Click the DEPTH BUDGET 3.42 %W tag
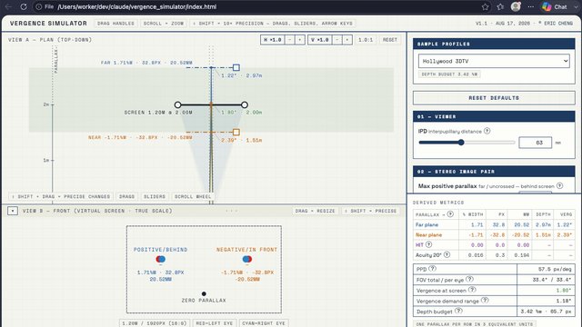582x327 pixels. point(449,74)
